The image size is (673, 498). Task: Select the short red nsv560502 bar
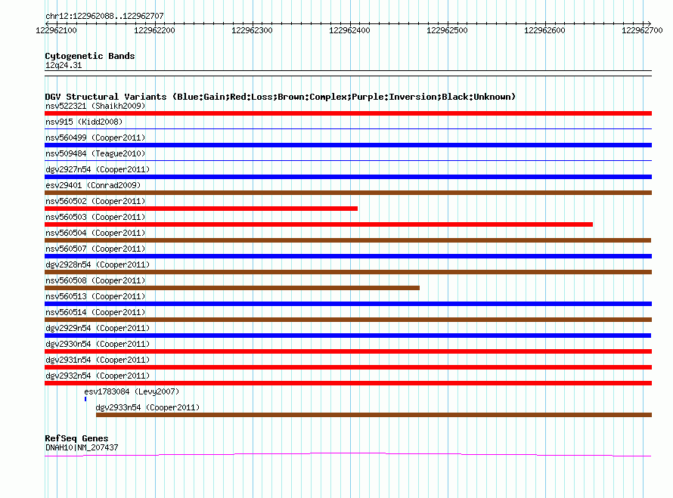tap(201, 209)
